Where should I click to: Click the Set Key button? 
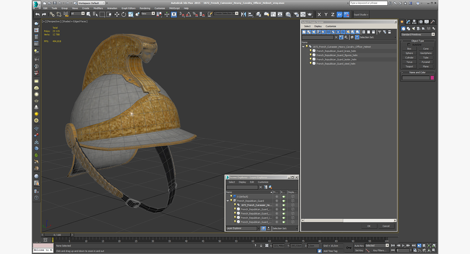click(x=359, y=251)
